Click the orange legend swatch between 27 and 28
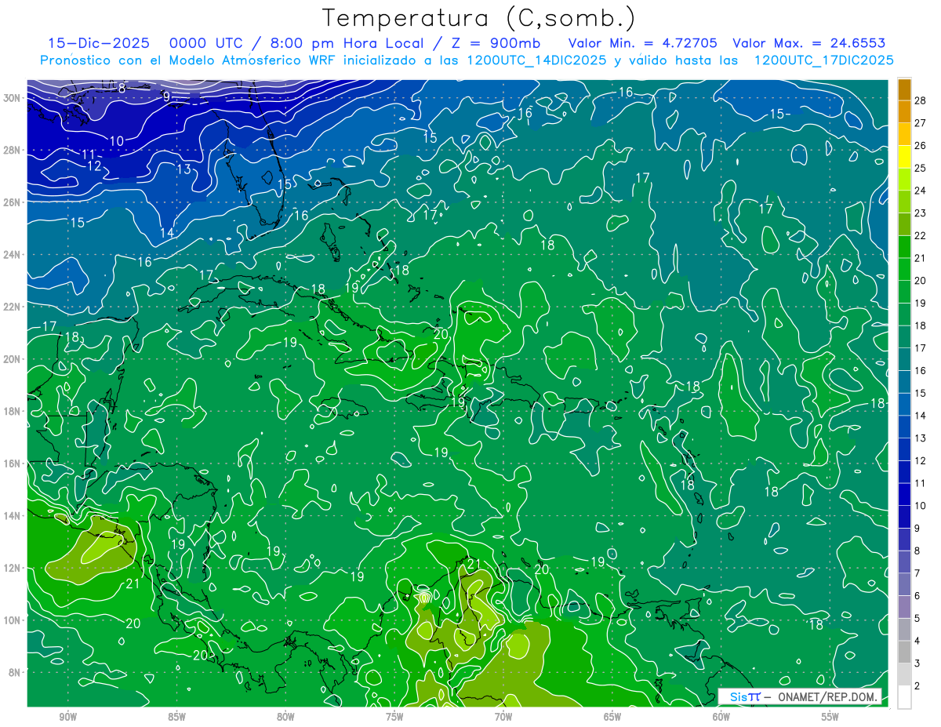 coord(904,111)
